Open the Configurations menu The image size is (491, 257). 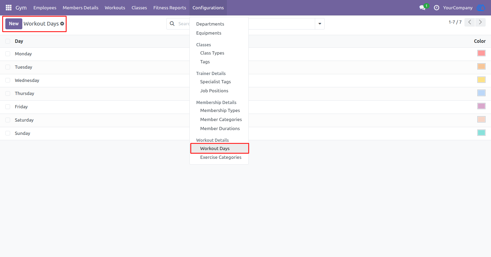click(208, 8)
